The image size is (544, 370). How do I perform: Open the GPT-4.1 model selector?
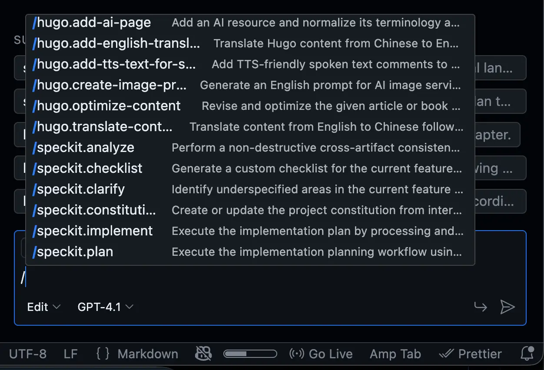coord(103,307)
